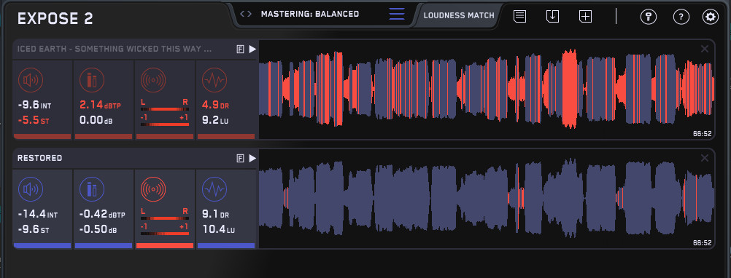731x278 pixels.
Task: Click the RESTORED track name
Action: click(39, 159)
